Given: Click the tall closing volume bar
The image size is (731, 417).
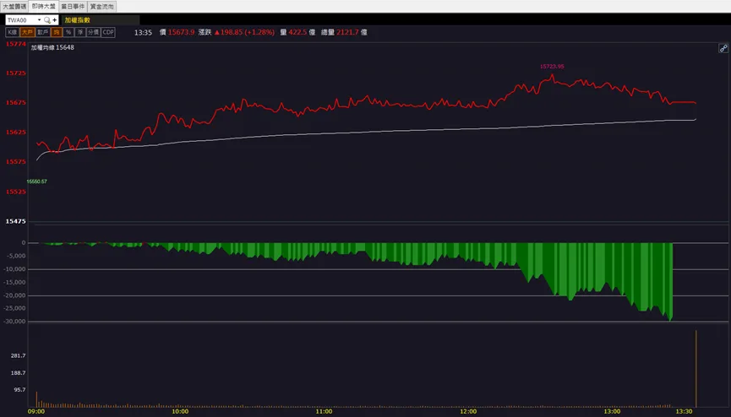Looking at the screenshot, I should [696, 369].
